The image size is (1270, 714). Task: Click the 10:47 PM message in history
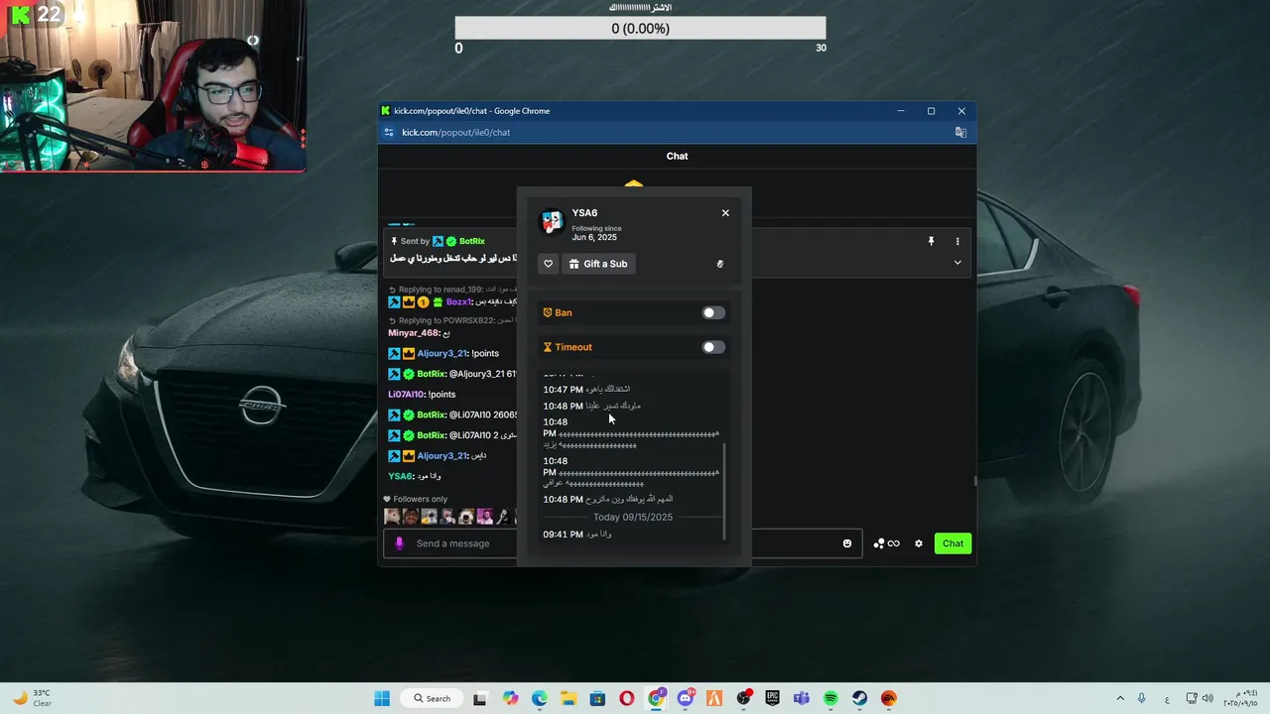click(586, 390)
